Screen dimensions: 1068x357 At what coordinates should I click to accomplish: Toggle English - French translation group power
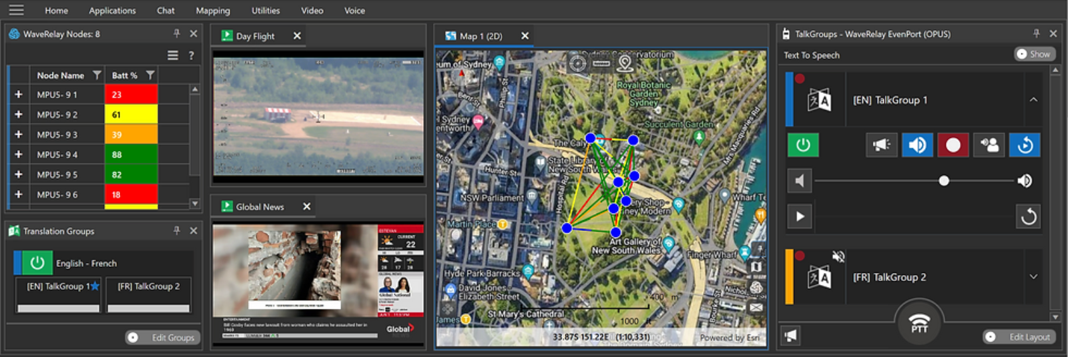point(37,263)
